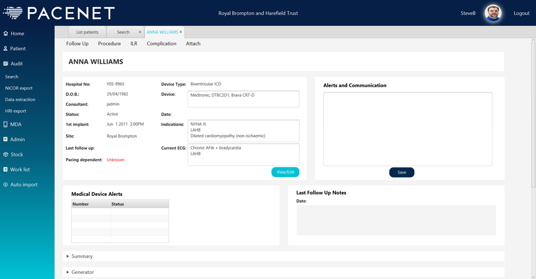This screenshot has width=536, height=279.
Task: Open the Follow Up menu
Action: pyautogui.click(x=77, y=44)
